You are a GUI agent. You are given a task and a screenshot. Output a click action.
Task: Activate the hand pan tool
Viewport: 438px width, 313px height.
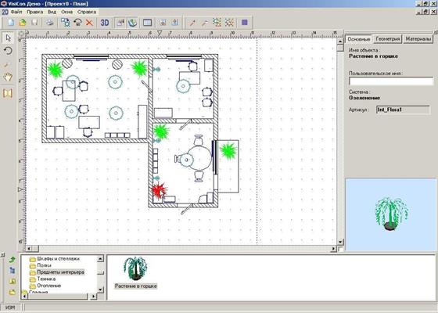click(x=8, y=77)
